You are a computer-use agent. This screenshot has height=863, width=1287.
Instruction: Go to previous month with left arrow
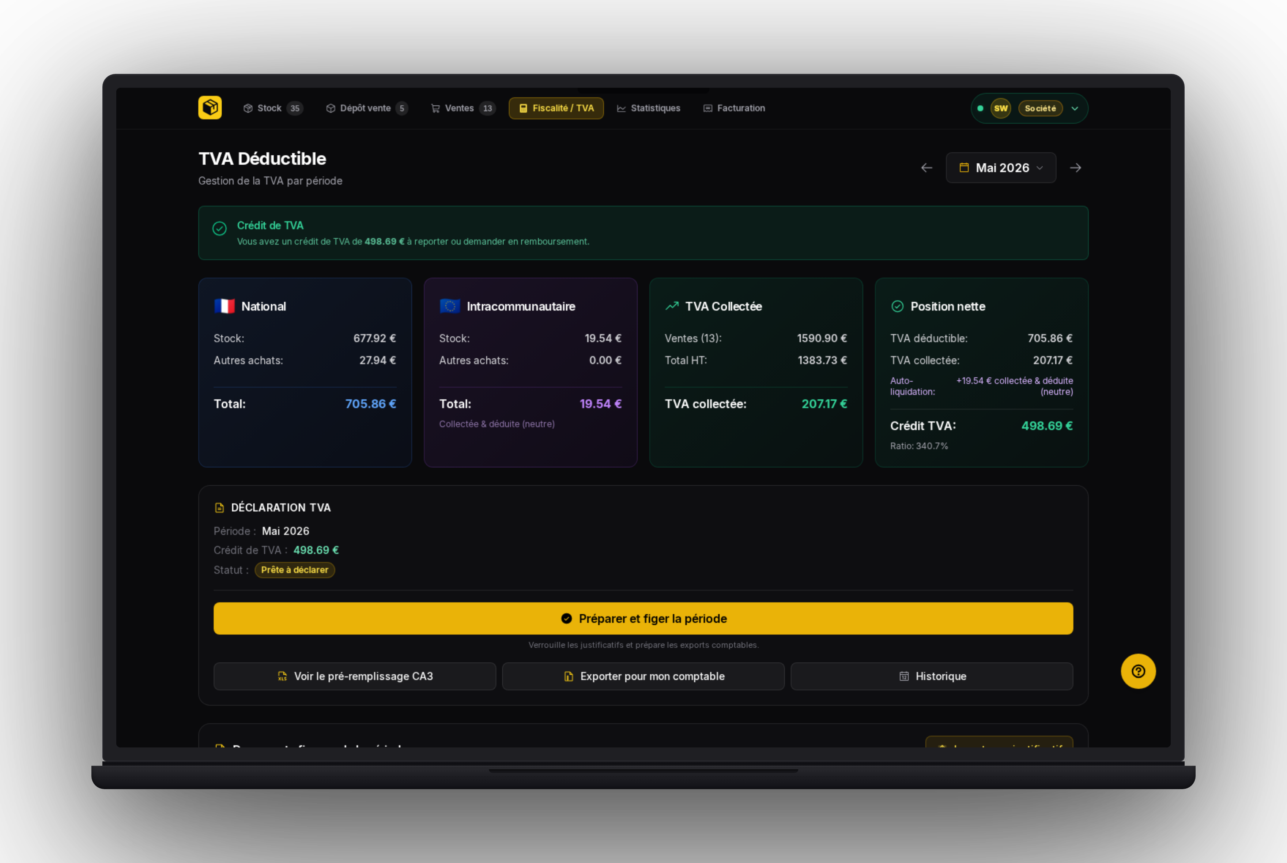[x=926, y=168]
